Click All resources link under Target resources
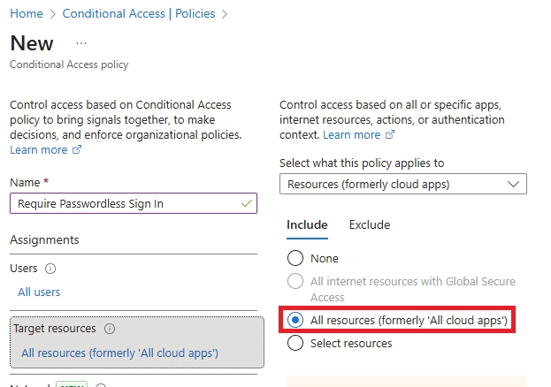Image resolution: width=551 pixels, height=387 pixels. click(119, 353)
